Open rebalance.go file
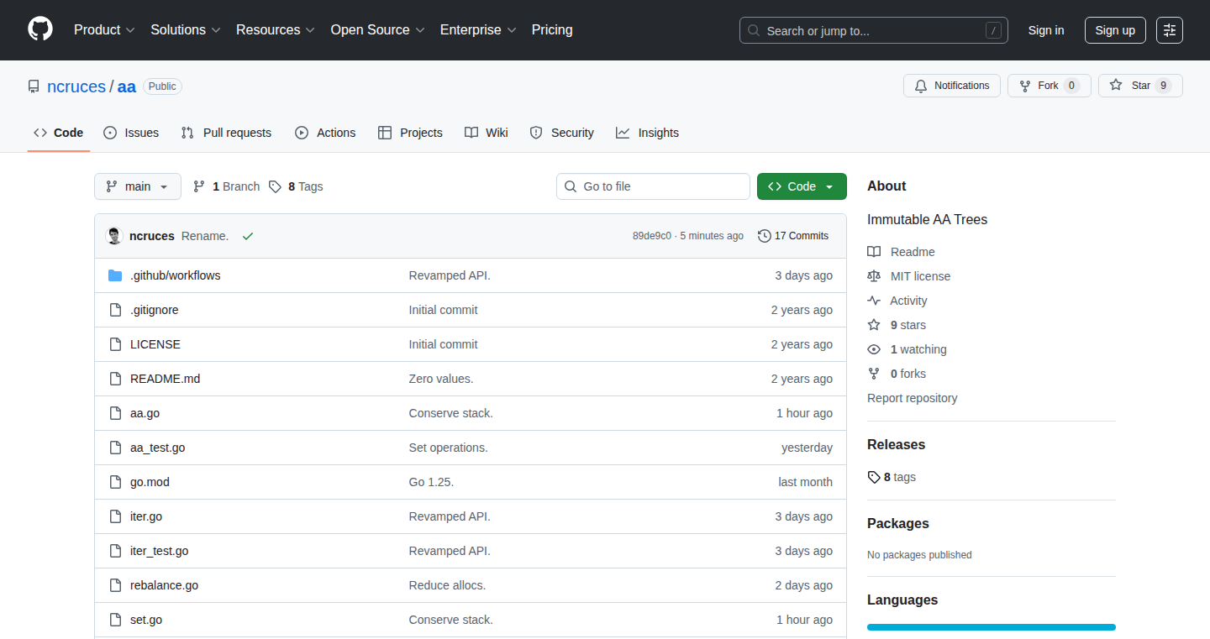This screenshot has width=1210, height=639. click(164, 585)
